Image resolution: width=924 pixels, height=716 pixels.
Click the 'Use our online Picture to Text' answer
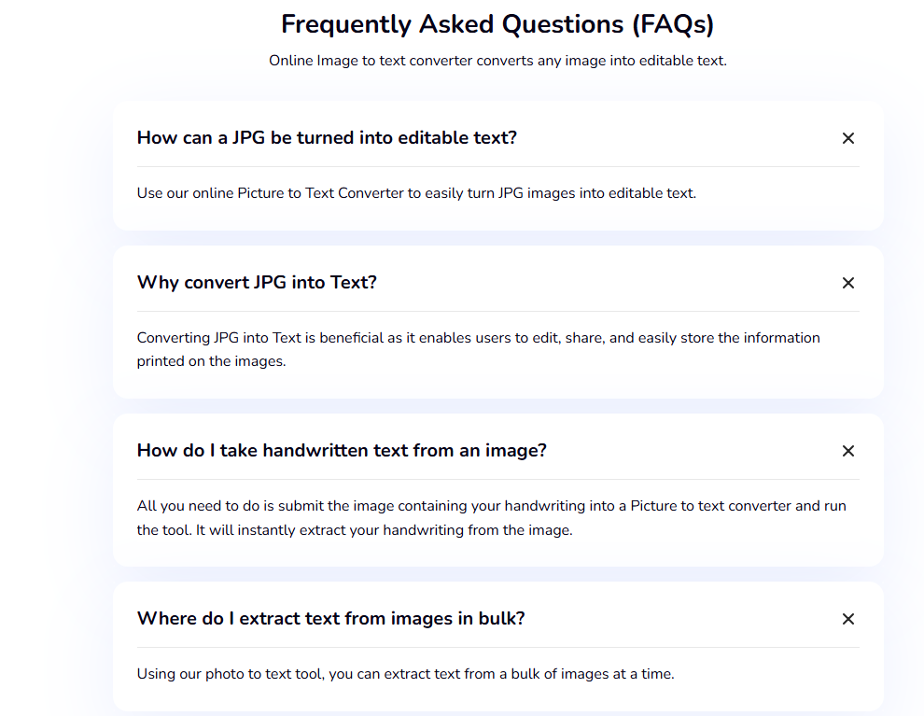pyautogui.click(x=416, y=193)
